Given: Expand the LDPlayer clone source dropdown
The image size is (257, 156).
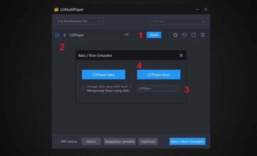Looking at the screenshot, I should (x=159, y=88).
